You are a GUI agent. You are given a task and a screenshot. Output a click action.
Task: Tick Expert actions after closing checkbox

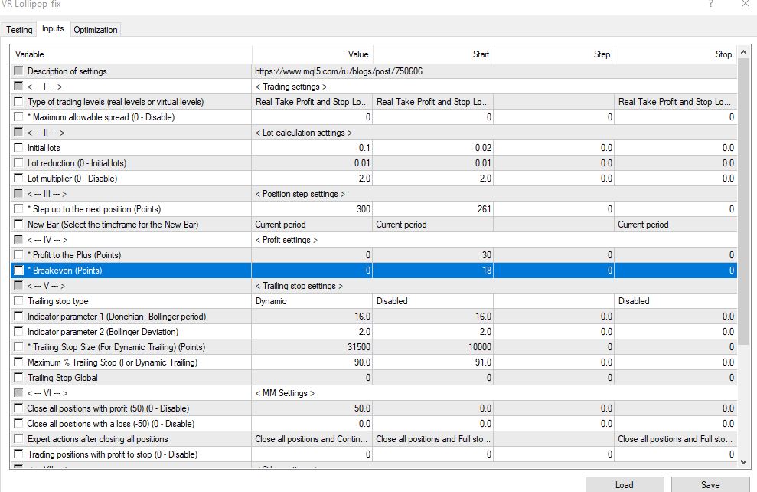coord(18,439)
